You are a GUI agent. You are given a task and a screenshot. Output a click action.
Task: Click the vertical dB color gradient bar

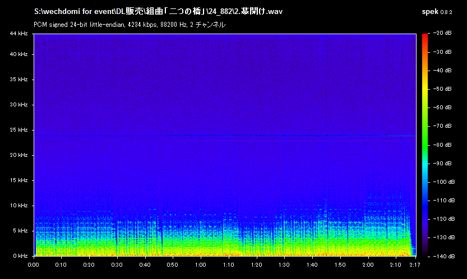[x=425, y=145]
